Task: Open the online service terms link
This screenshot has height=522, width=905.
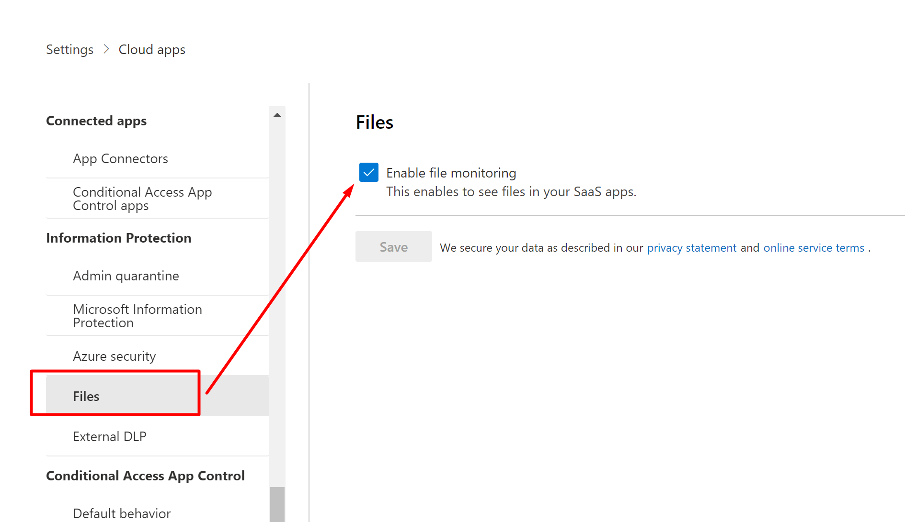Action: click(x=813, y=248)
